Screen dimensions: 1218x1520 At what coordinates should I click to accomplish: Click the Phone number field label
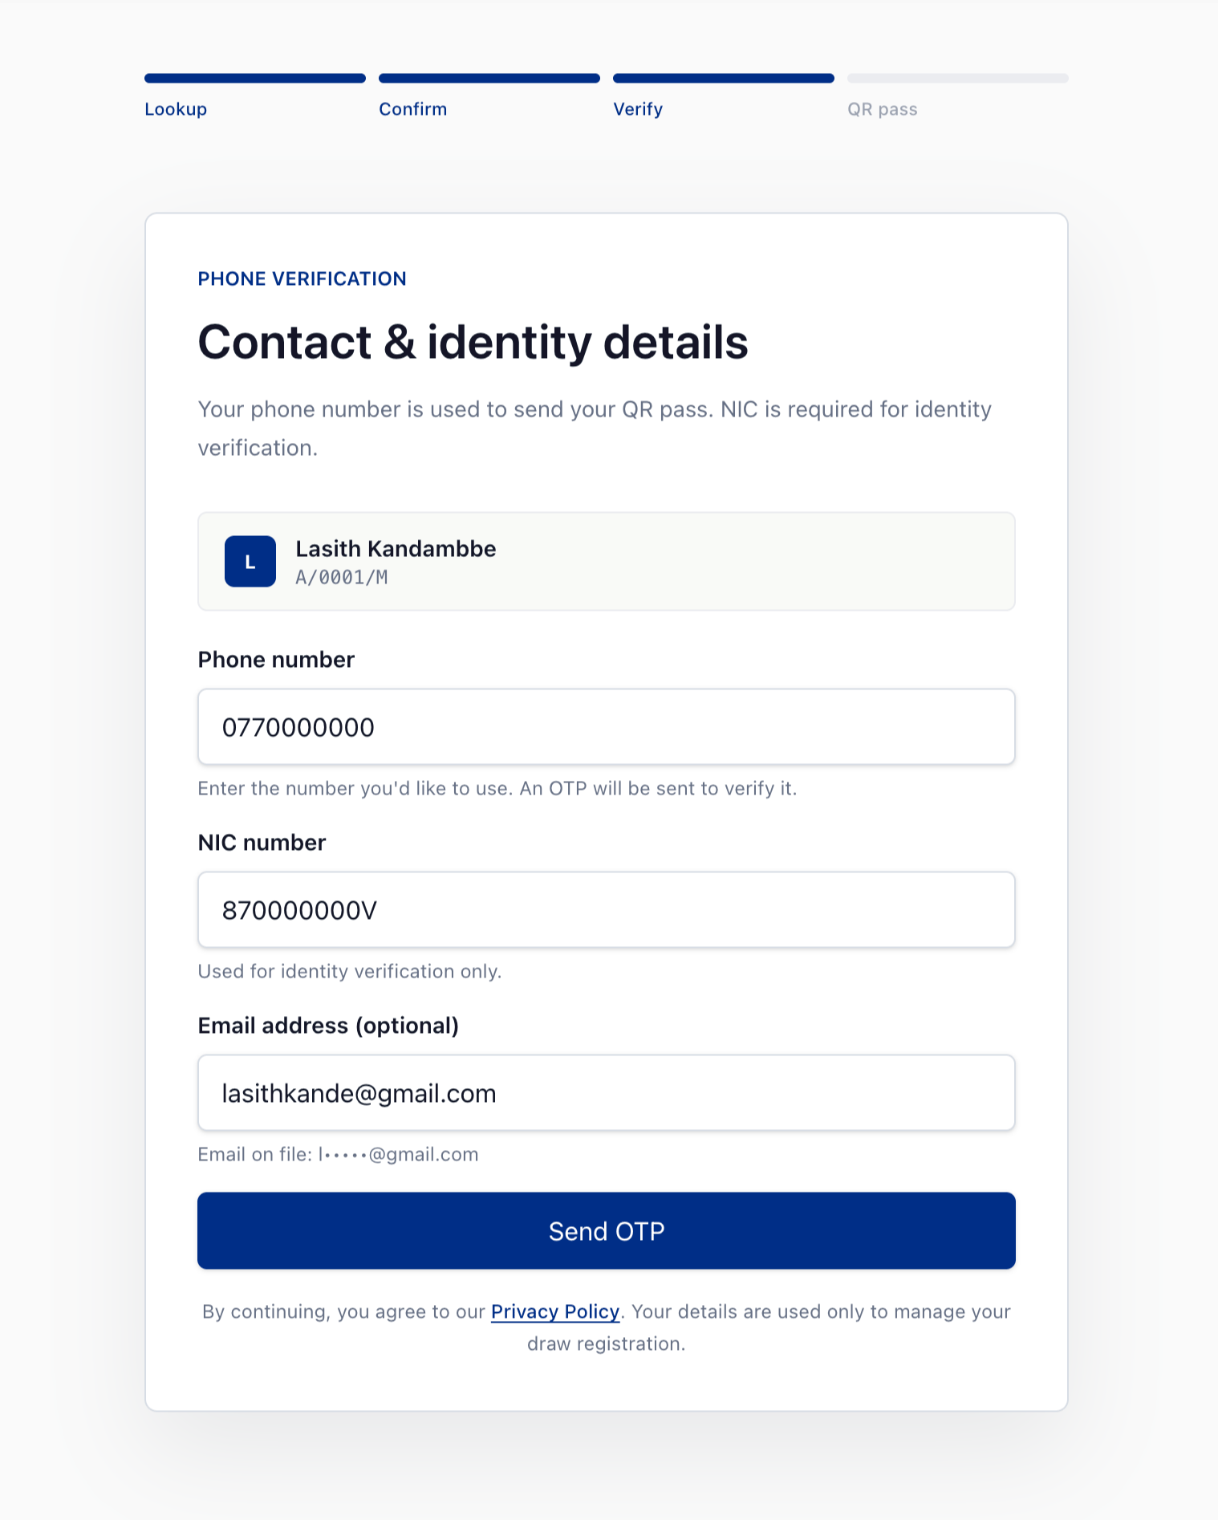[x=276, y=660]
